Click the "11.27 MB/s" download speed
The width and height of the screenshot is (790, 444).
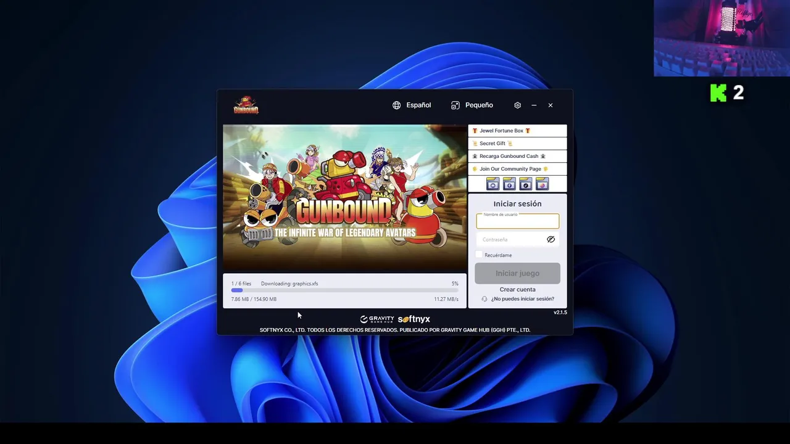pyautogui.click(x=446, y=299)
